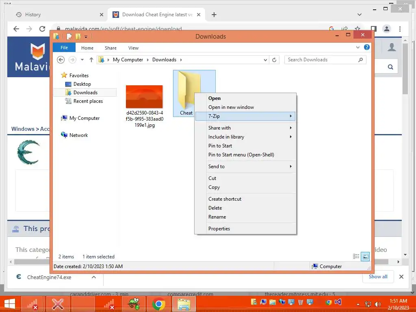Click My Computer in the address breadcrumb

point(128,60)
